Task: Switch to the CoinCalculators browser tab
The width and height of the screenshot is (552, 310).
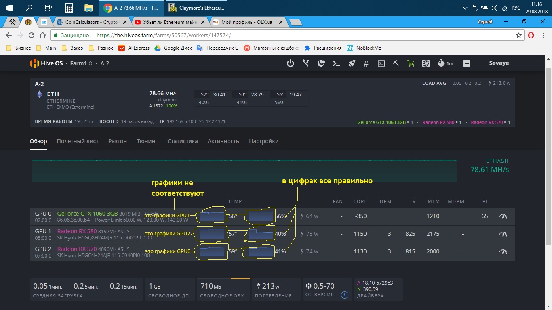Action: (x=92, y=22)
